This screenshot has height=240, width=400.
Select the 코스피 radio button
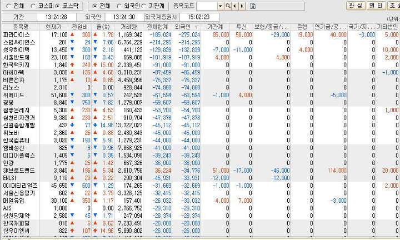[33, 6]
